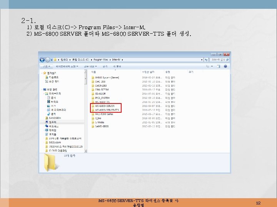Select the PAC-5000 Series folder
This screenshot has width=277, height=207.
pyautogui.click(x=104, y=114)
